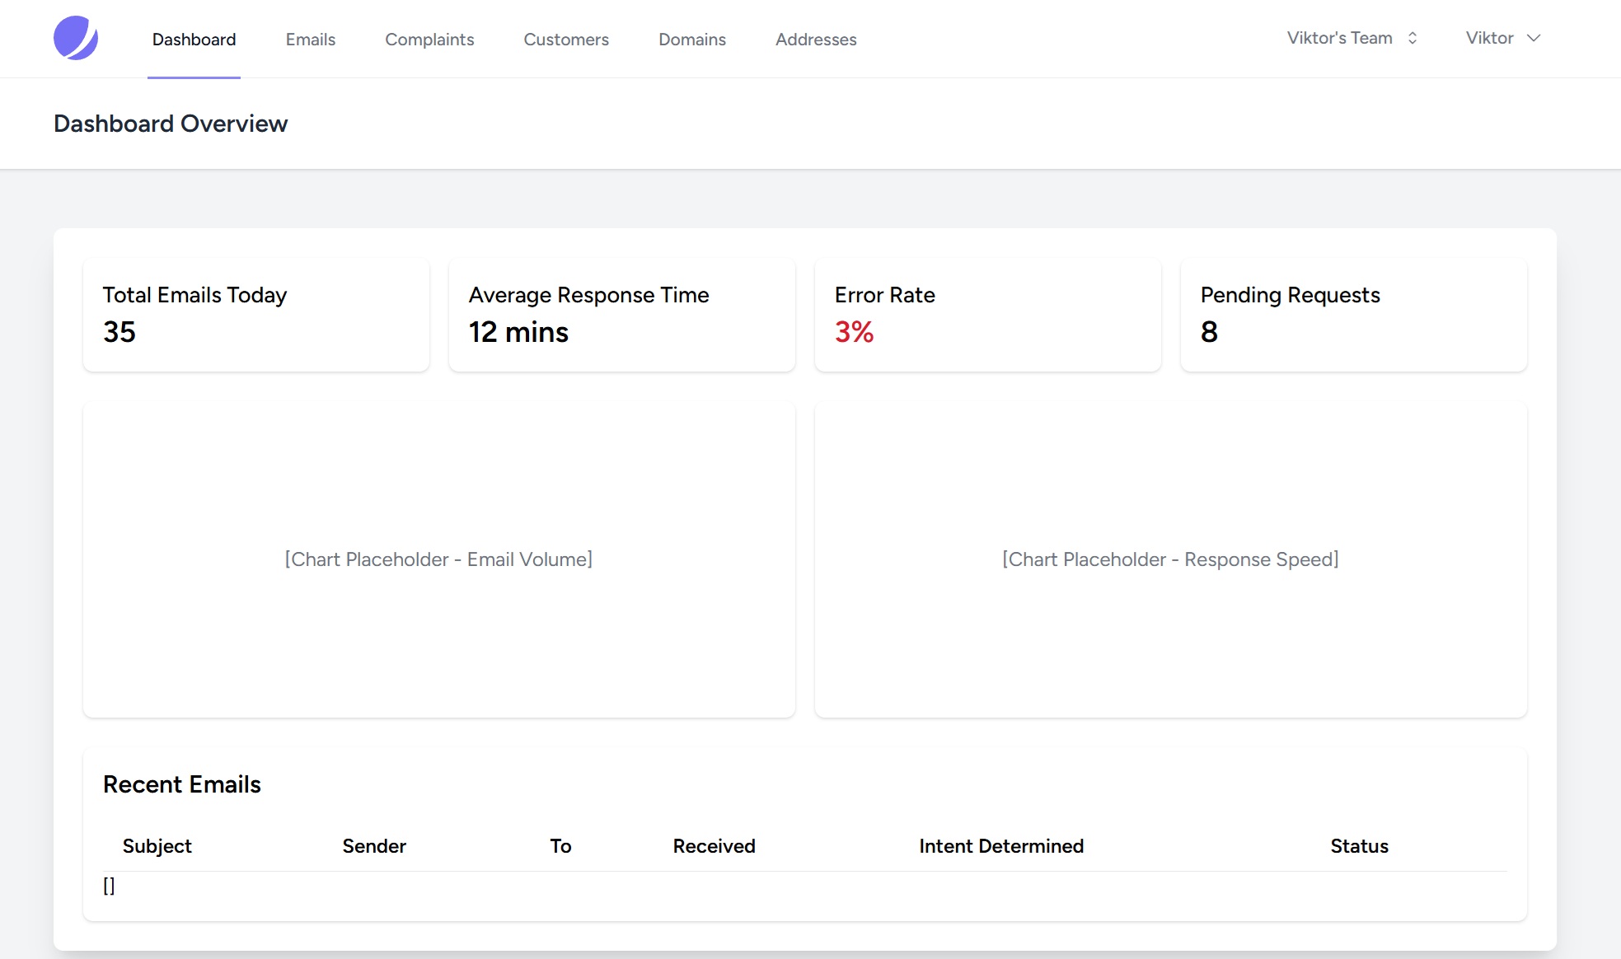
Task: Click the Intent Determined column header
Action: coord(1000,846)
